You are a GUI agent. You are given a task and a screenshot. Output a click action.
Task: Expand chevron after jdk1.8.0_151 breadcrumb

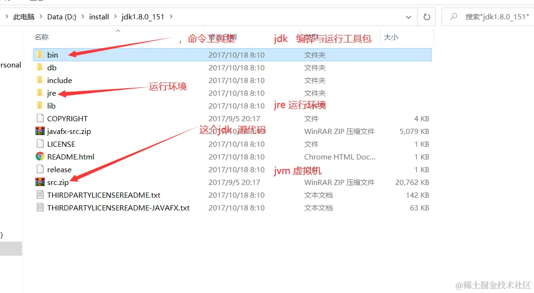pyautogui.click(x=171, y=17)
